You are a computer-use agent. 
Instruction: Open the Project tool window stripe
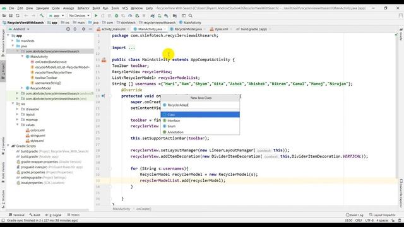pyautogui.click(x=3, y=72)
